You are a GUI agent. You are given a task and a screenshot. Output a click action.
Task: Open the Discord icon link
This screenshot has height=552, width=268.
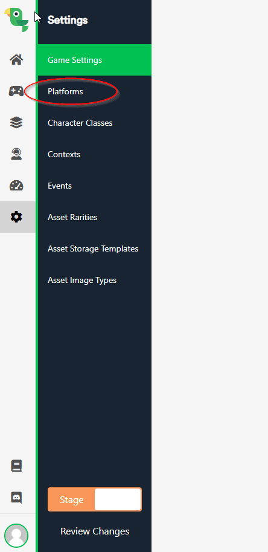[16, 498]
